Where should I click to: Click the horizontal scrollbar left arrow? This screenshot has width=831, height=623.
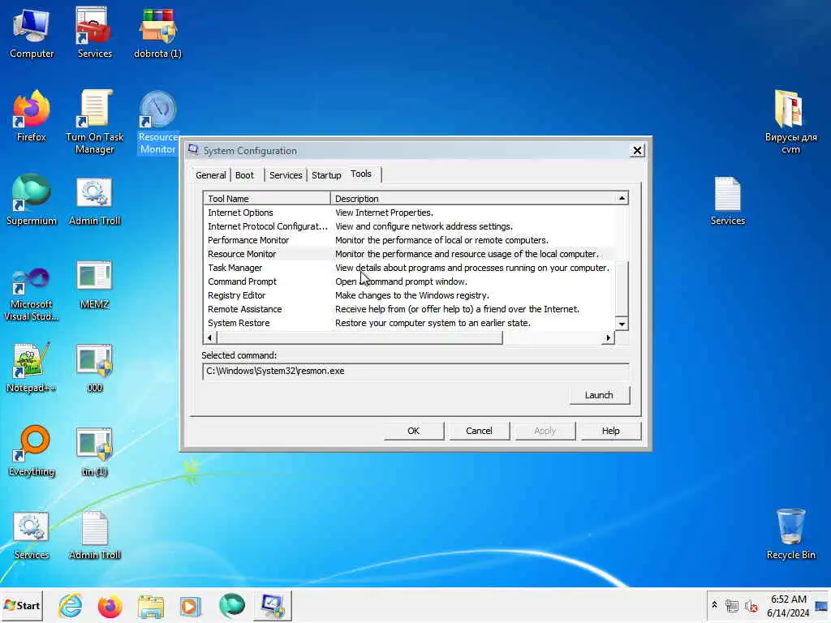(210, 337)
